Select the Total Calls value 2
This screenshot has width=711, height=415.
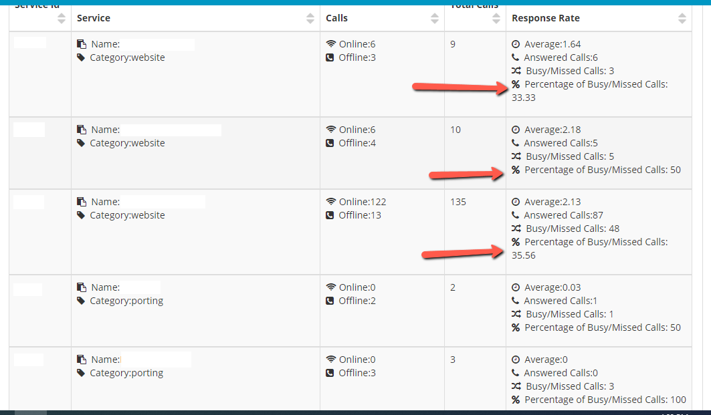tap(453, 287)
